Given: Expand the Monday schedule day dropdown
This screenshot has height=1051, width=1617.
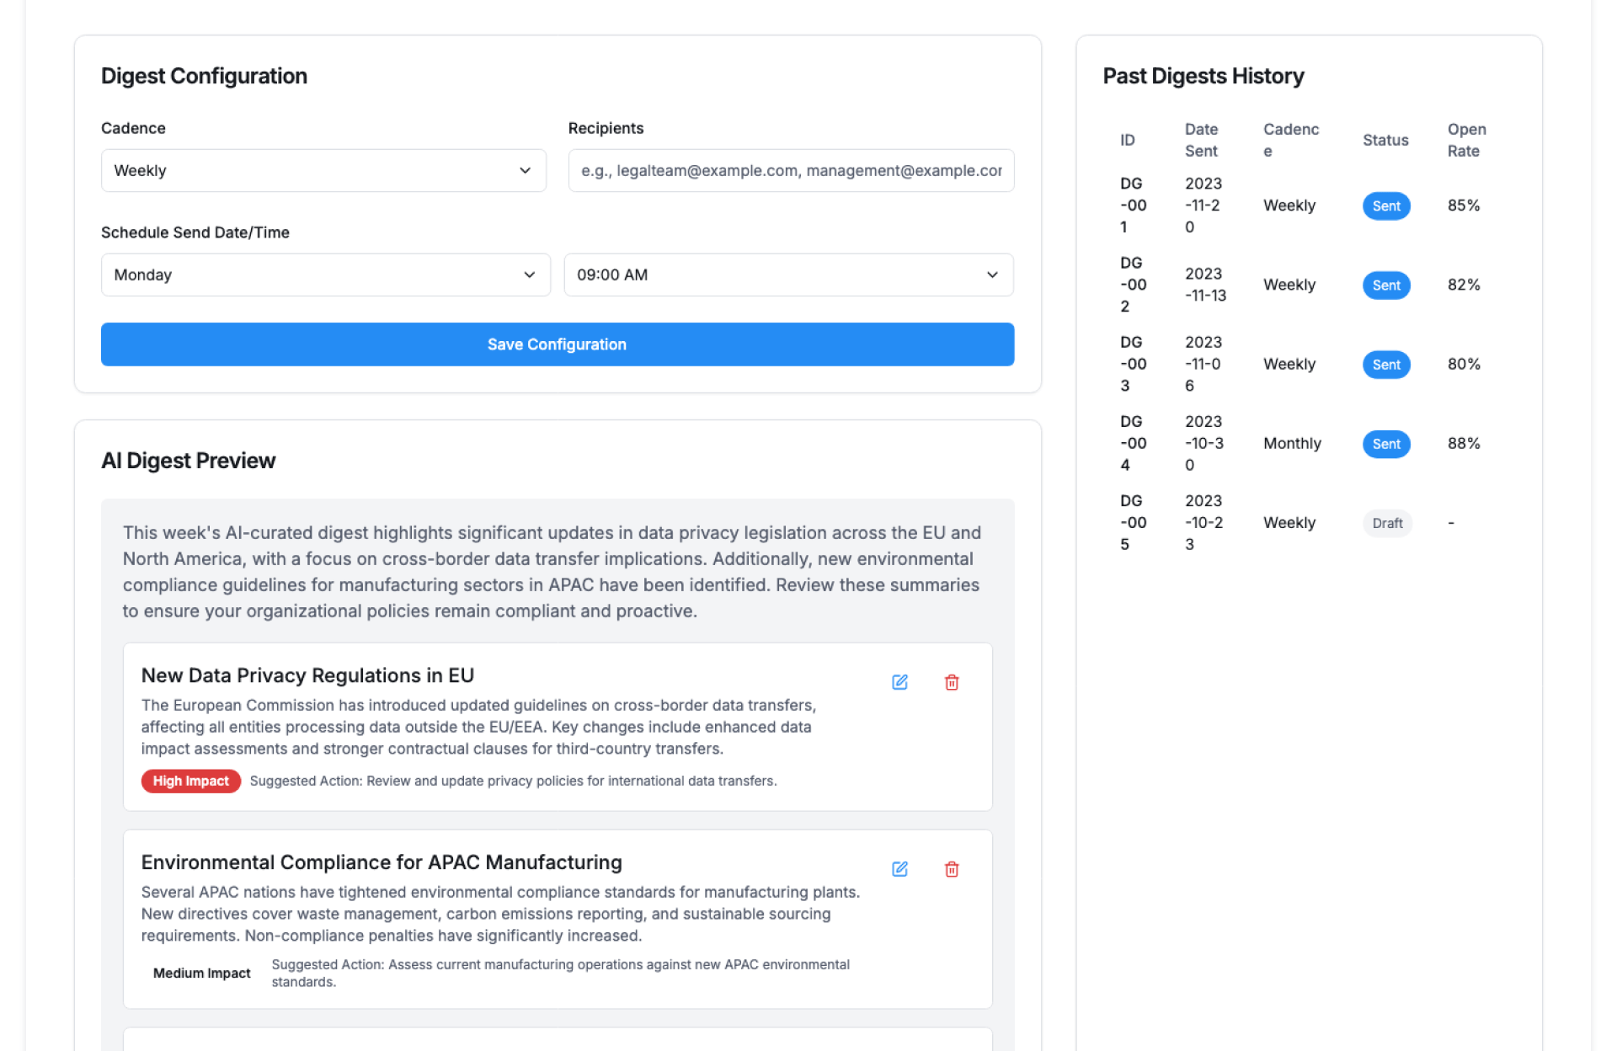Looking at the screenshot, I should point(325,275).
